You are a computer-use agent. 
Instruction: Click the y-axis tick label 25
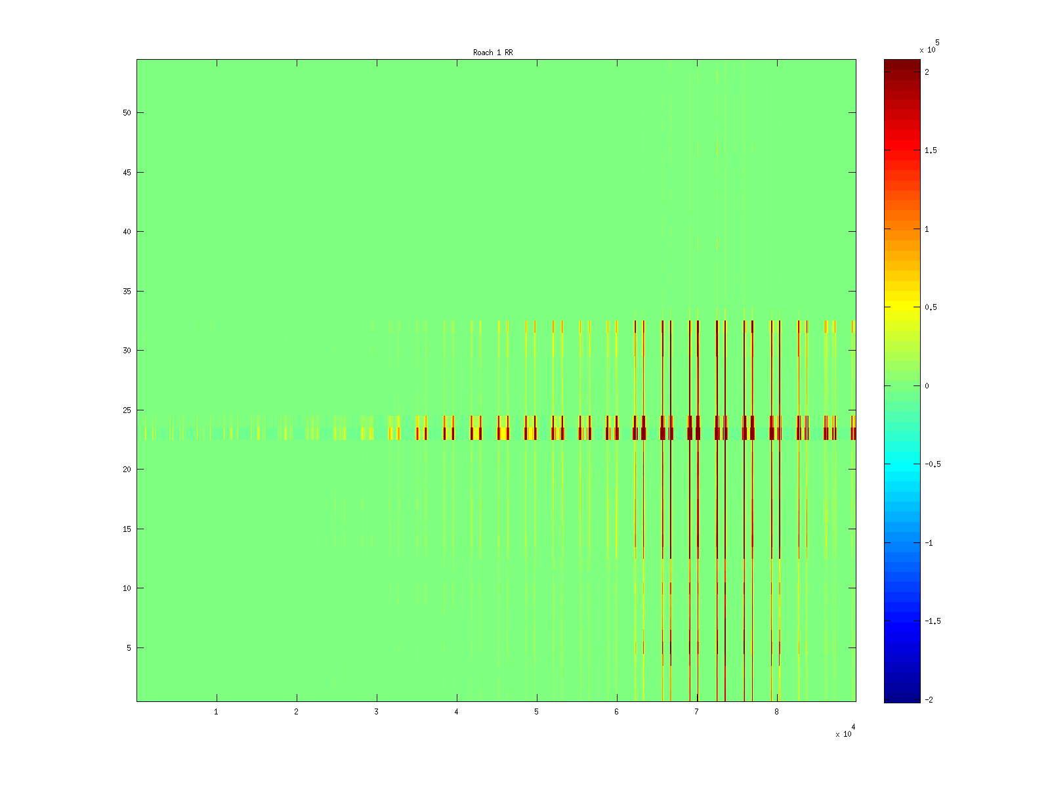(x=127, y=410)
